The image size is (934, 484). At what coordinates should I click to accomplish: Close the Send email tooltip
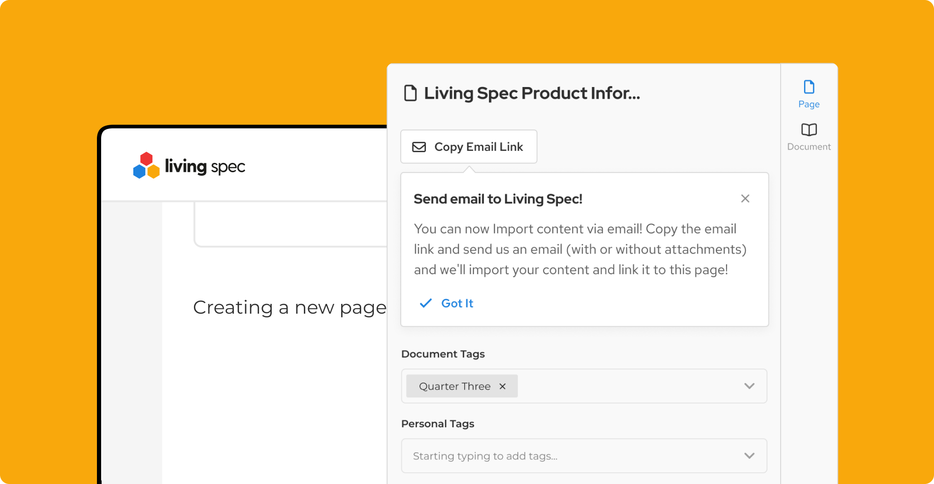[x=745, y=199]
